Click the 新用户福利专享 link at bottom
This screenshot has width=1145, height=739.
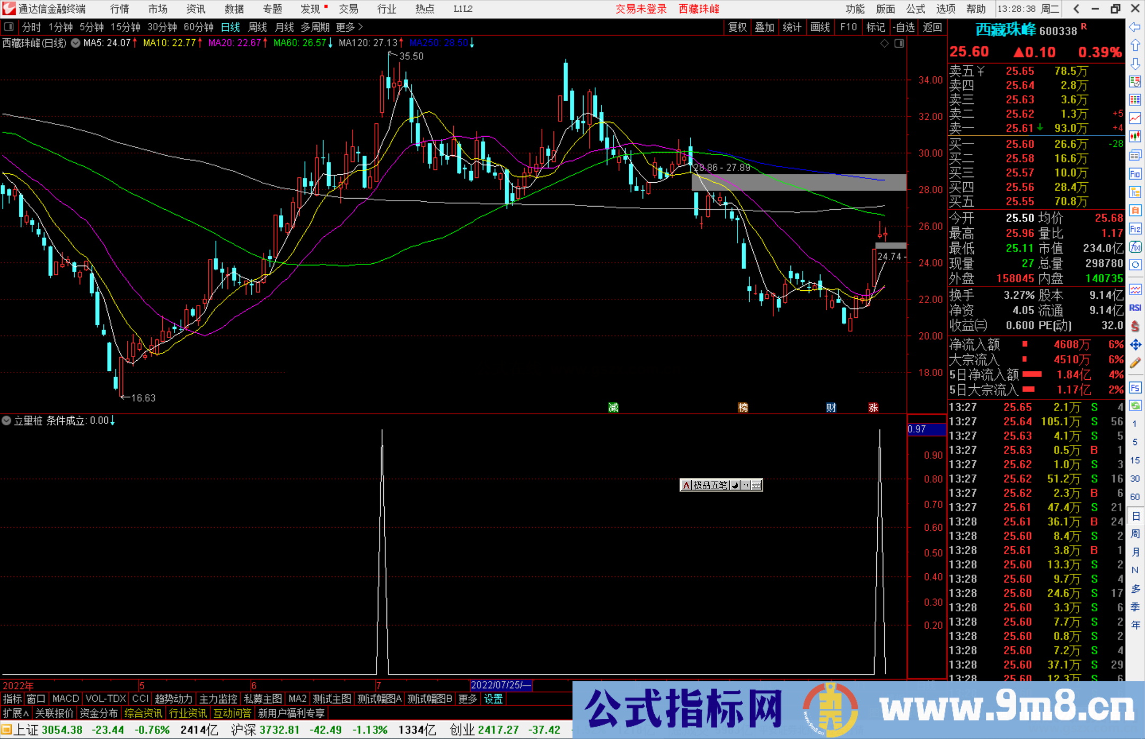[x=292, y=713]
